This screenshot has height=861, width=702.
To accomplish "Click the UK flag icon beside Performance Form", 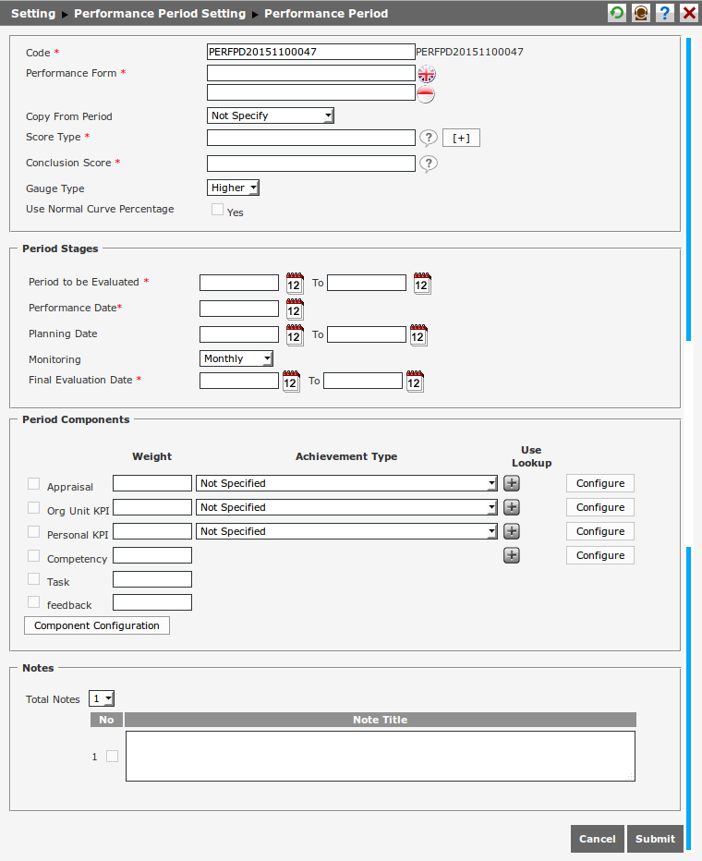I will tap(427, 73).
